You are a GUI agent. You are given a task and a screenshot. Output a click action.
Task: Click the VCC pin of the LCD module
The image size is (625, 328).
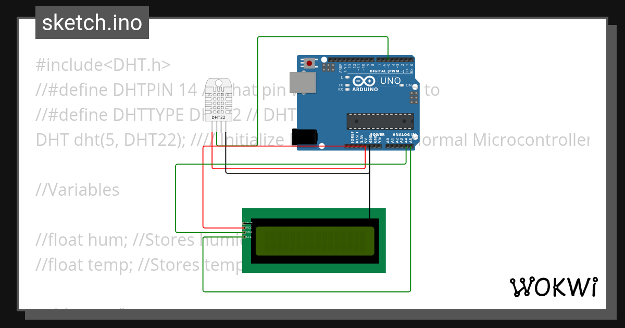click(244, 228)
